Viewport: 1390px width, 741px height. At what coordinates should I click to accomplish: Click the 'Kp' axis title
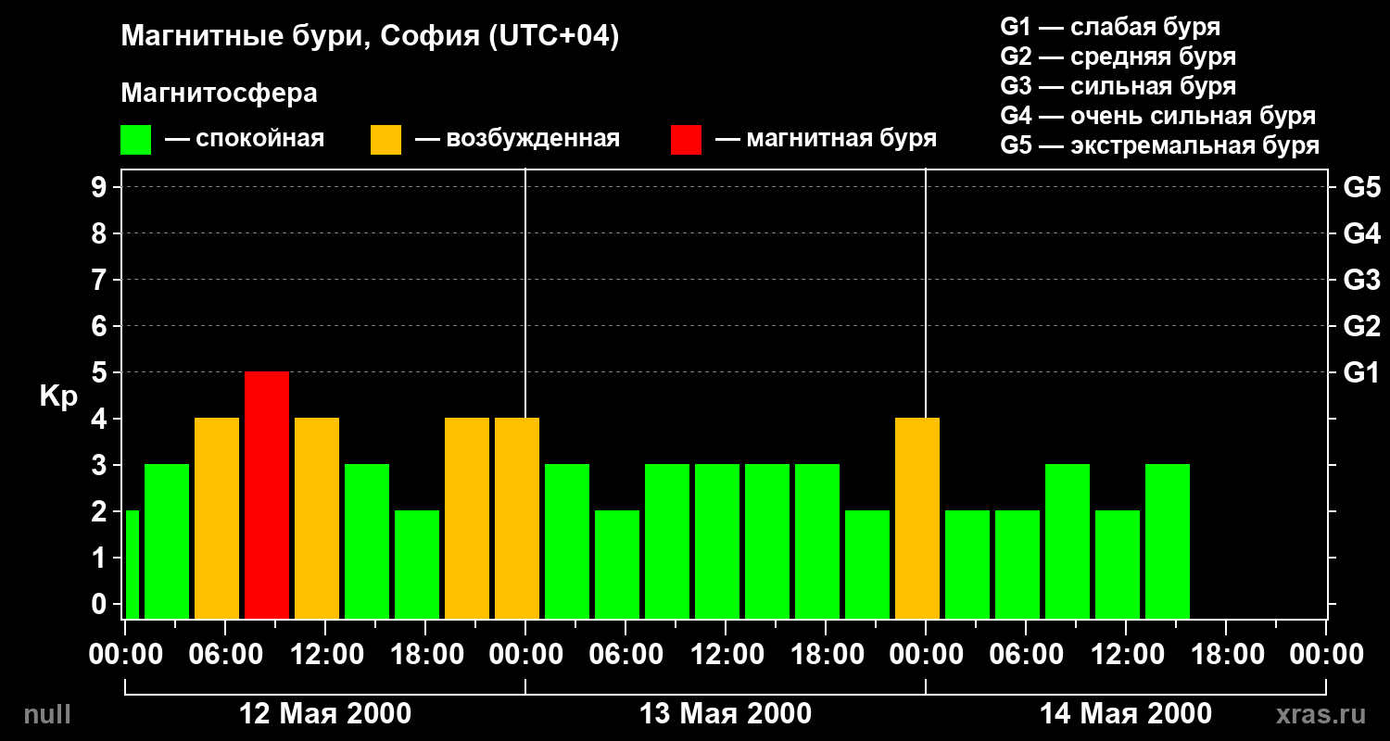(58, 397)
